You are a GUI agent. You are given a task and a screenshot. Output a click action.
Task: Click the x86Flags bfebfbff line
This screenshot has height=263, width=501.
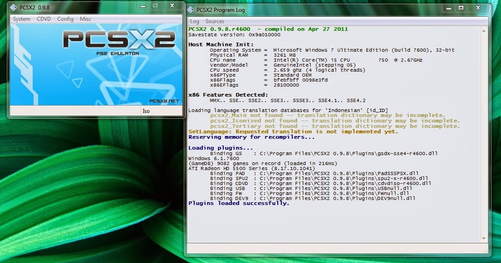tap(268, 80)
